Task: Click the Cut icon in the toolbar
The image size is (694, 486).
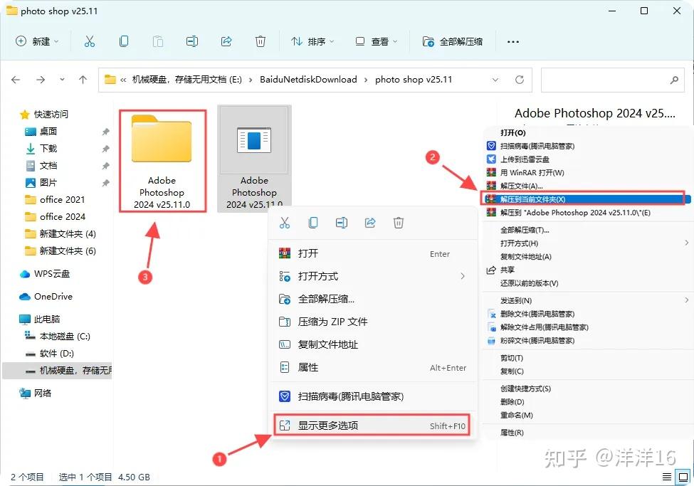Action: coord(90,41)
